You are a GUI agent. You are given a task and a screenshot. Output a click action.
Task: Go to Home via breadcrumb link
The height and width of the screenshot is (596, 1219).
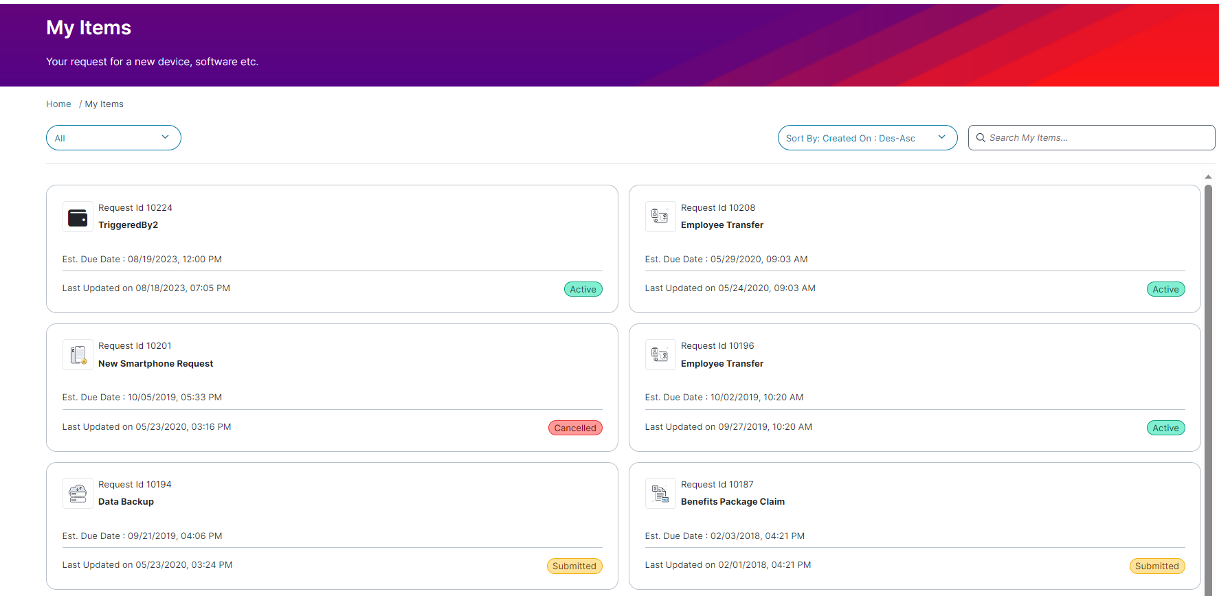58,104
